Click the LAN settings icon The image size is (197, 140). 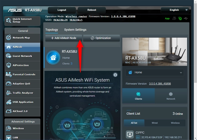click(x=9, y=138)
